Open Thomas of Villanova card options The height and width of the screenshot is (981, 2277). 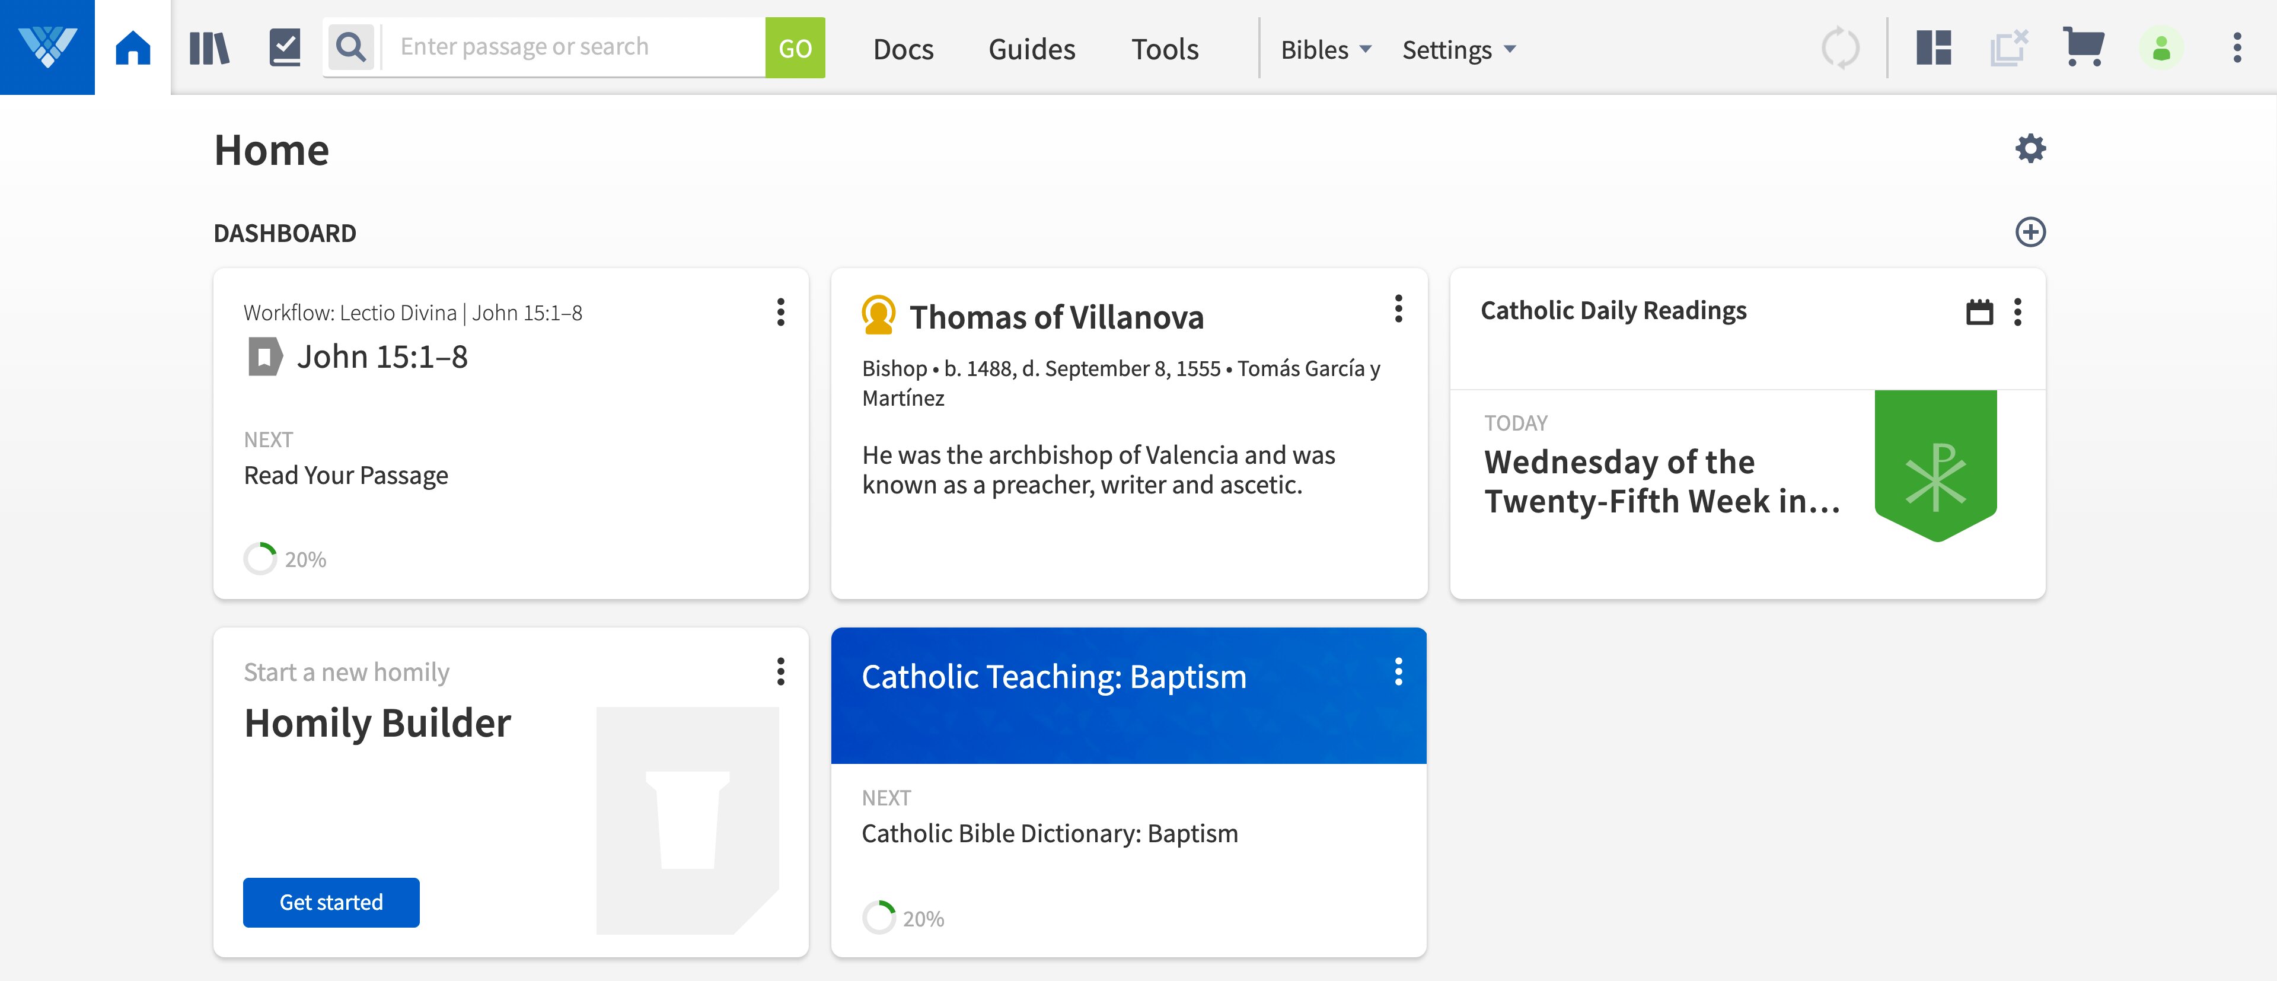coord(1398,308)
